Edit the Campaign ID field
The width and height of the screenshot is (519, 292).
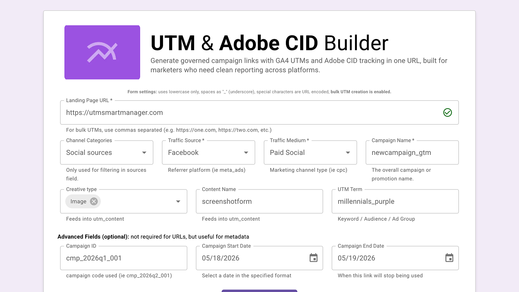click(124, 258)
